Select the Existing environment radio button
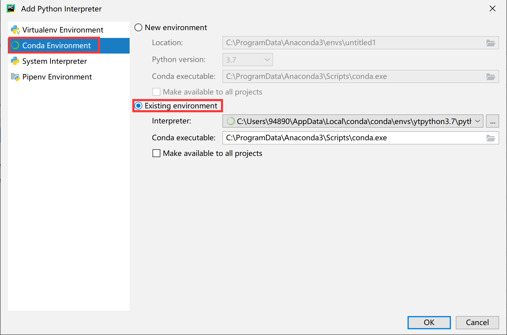The image size is (507, 335). tap(138, 106)
